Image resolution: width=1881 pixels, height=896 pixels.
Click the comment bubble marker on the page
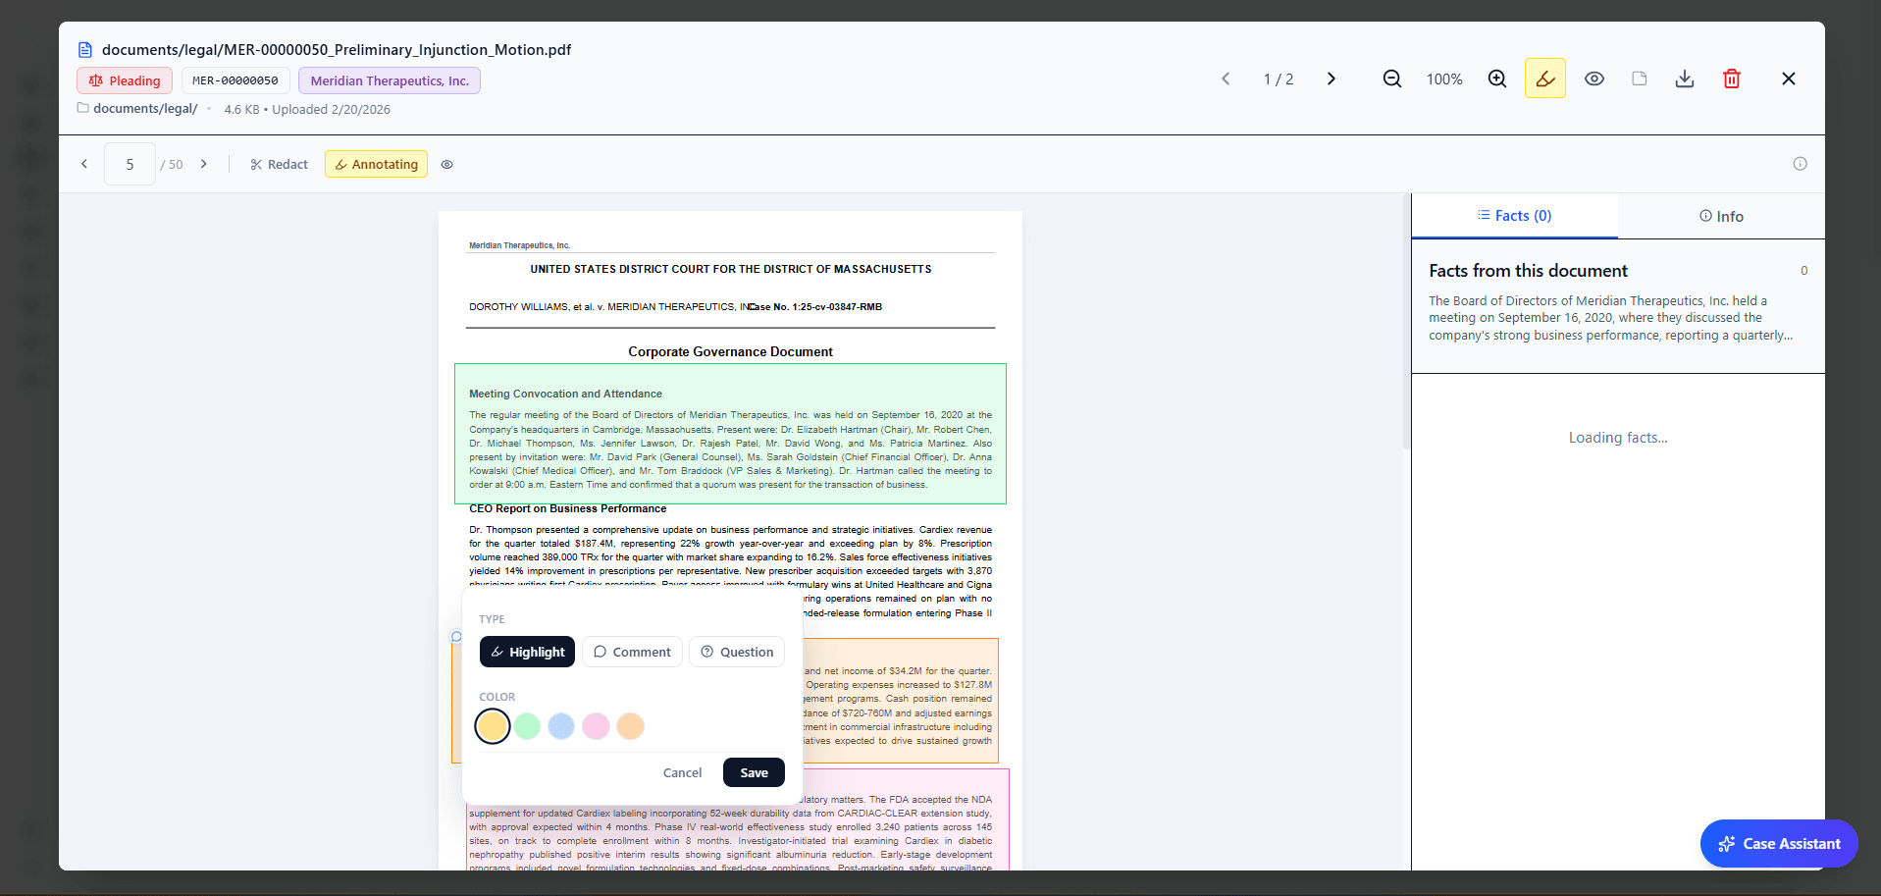coord(456,637)
